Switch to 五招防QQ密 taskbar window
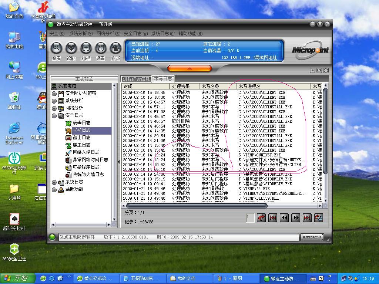The height and width of the screenshot is (284, 379). tap(143, 278)
